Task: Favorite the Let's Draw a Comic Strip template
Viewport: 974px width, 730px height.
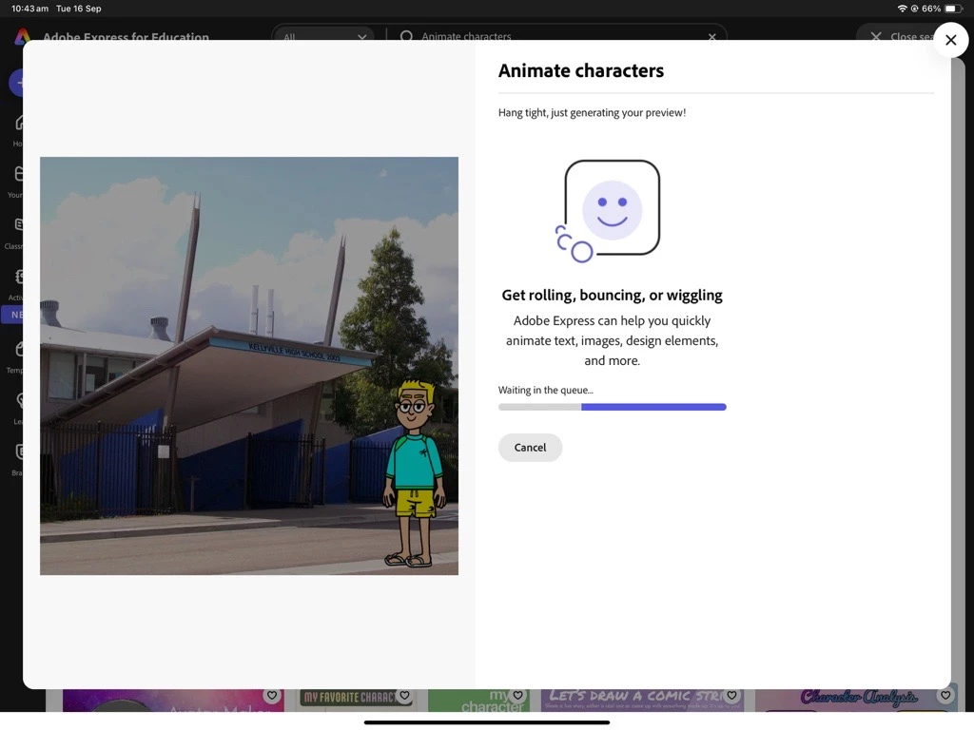Action: point(731,696)
